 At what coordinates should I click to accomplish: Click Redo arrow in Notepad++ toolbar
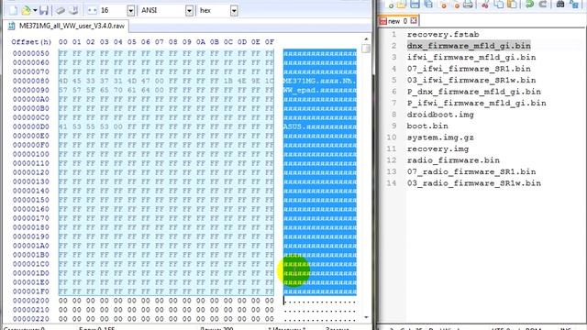coord(542,4)
